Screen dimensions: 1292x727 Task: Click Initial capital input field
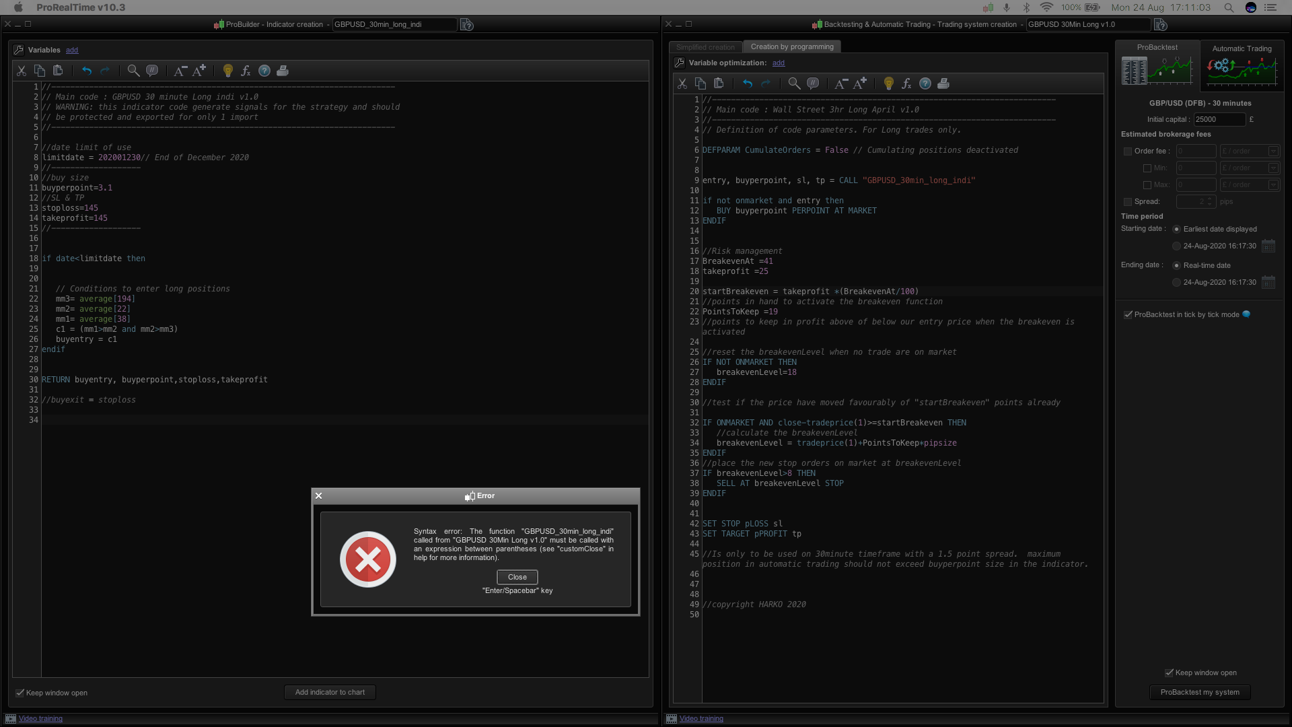1219,120
